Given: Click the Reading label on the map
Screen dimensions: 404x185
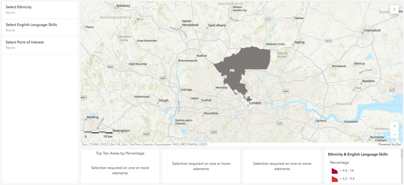Looking at the screenshot, I should click(x=92, y=117).
